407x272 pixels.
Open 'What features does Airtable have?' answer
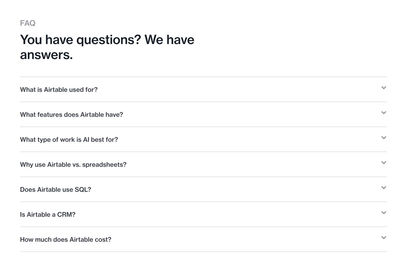(72, 115)
